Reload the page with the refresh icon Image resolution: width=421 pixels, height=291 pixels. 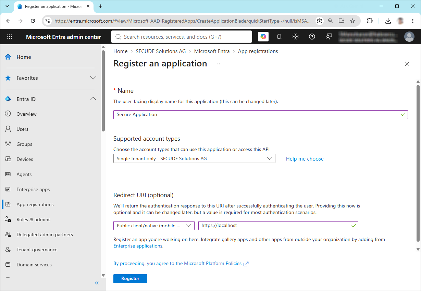tap(33, 21)
